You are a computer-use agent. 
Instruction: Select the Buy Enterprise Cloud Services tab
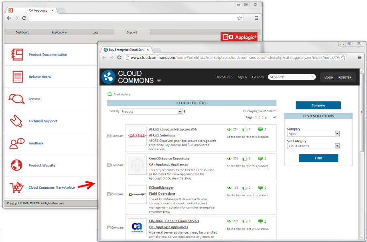pyautogui.click(x=126, y=50)
